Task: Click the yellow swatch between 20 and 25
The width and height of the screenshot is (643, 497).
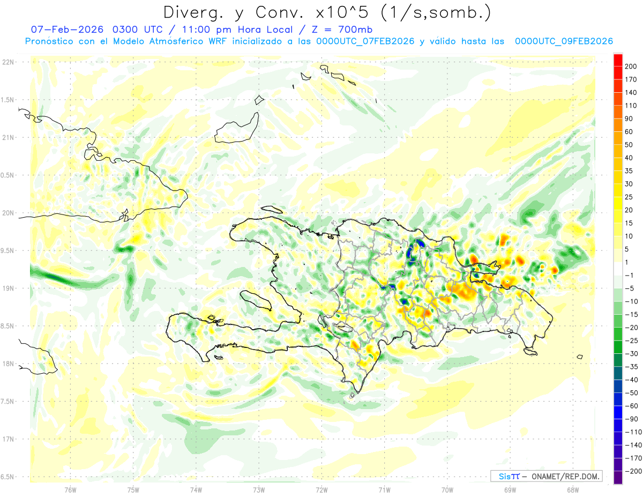Action: pyautogui.click(x=618, y=204)
